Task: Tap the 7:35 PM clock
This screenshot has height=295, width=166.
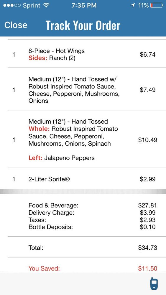Action: coord(84,5)
